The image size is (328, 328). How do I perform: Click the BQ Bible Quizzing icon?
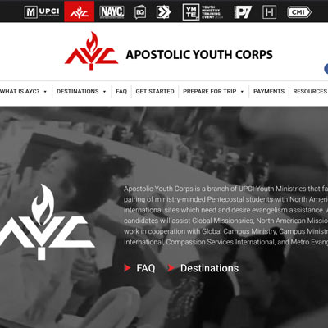tap(140, 12)
